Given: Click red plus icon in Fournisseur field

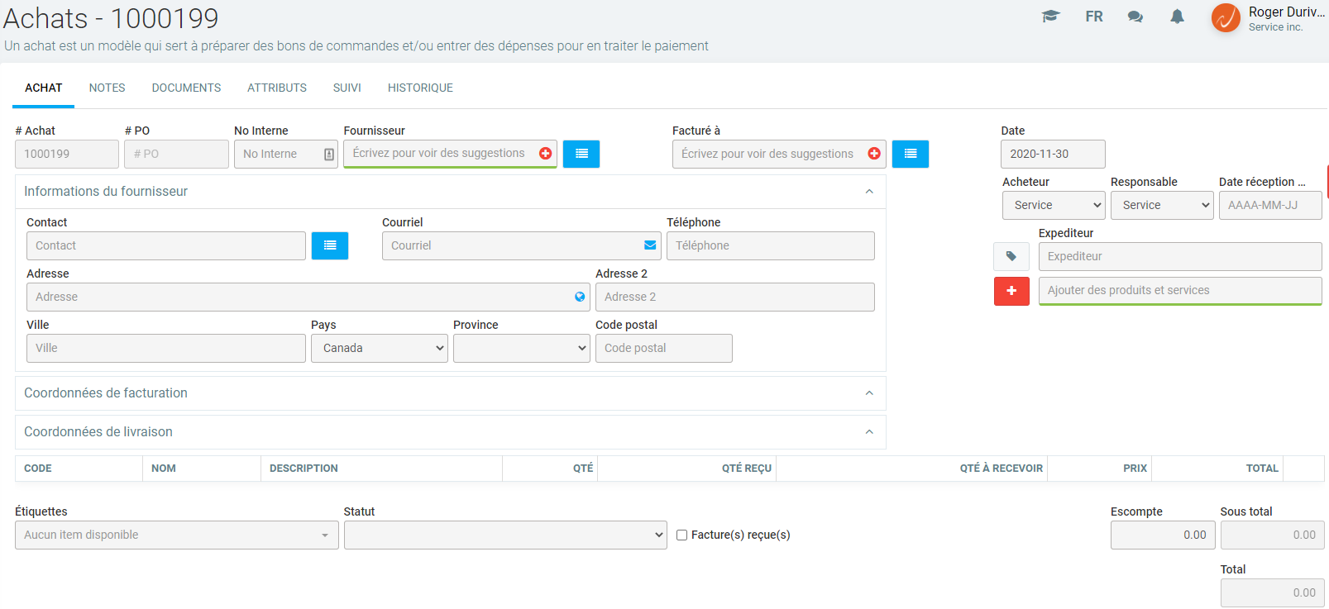Looking at the screenshot, I should 545,154.
